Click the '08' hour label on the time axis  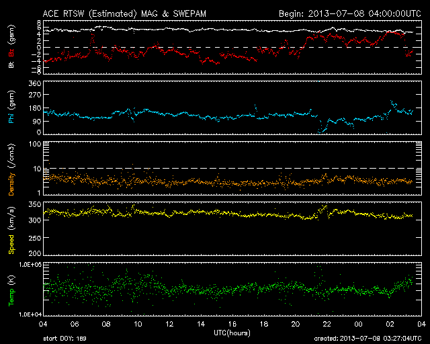tap(106, 325)
